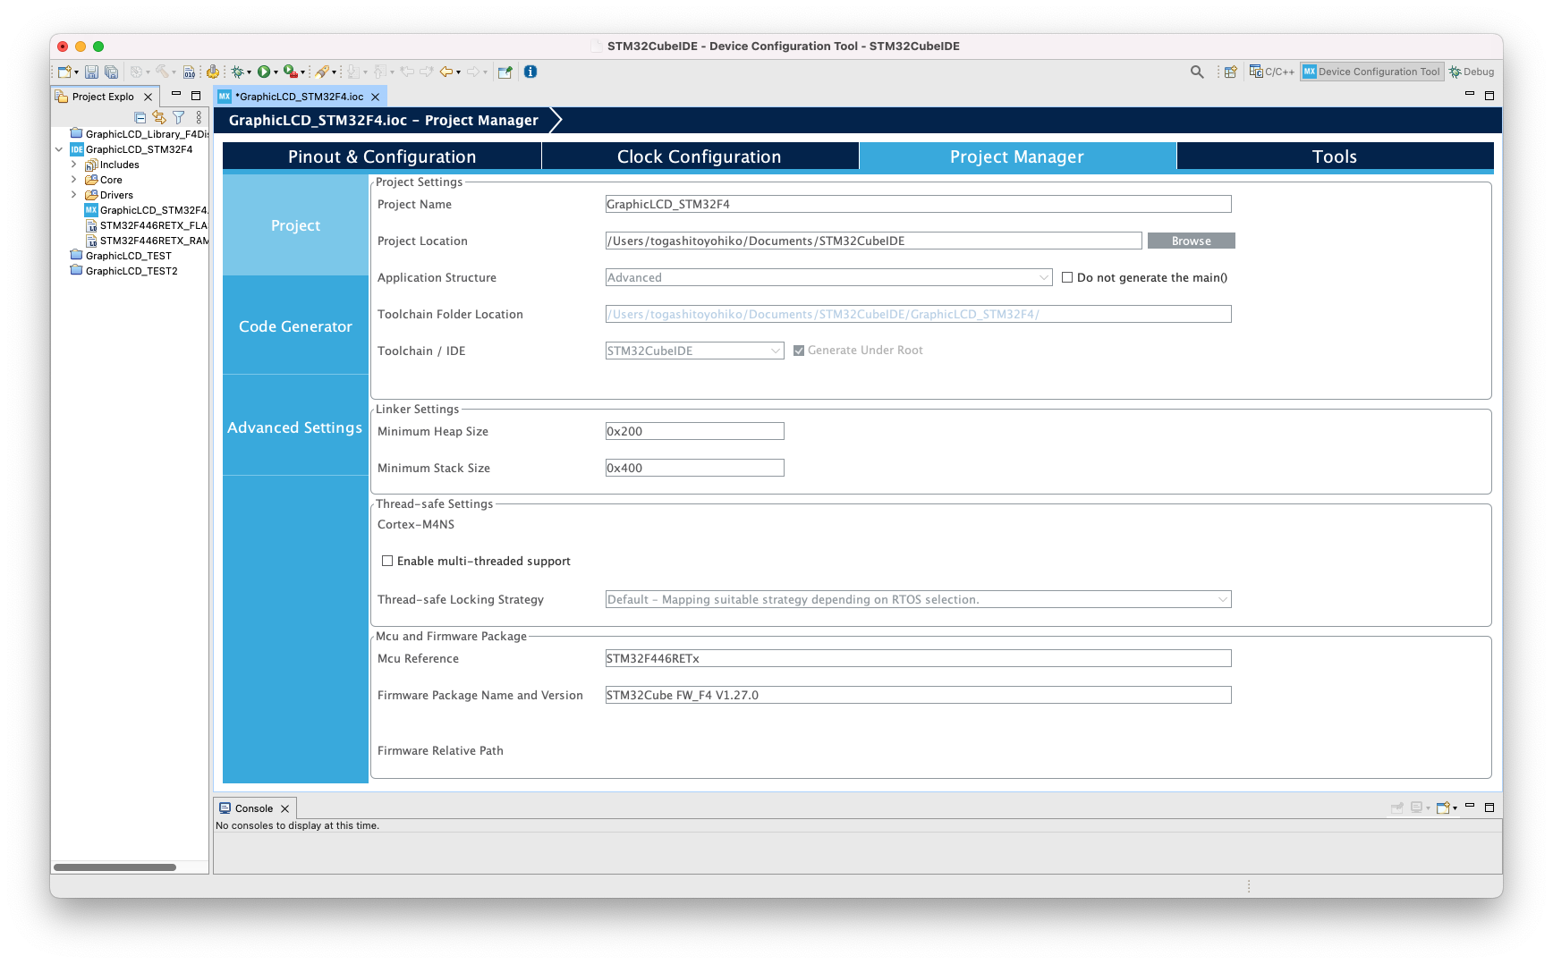Viewport: 1553px width, 964px height.
Task: Click the blue Information icon in toolbar
Action: (530, 72)
